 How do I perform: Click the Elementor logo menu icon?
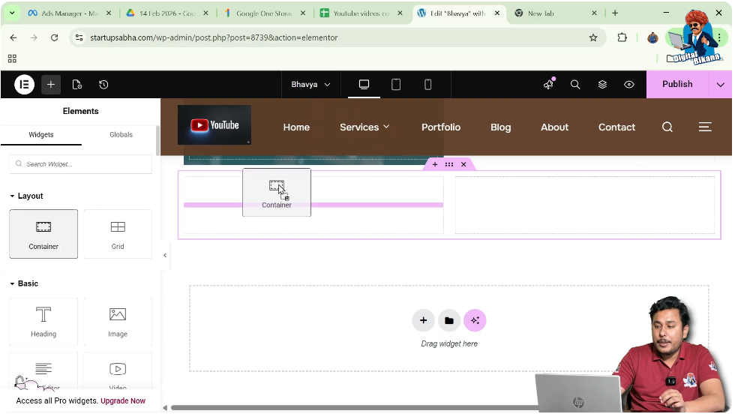pos(25,85)
